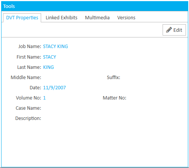This screenshot has width=189, height=168.
Task: Click the Matter No label
Action: pyautogui.click(x=115, y=98)
